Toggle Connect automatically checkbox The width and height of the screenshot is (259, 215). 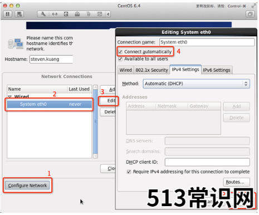120,52
